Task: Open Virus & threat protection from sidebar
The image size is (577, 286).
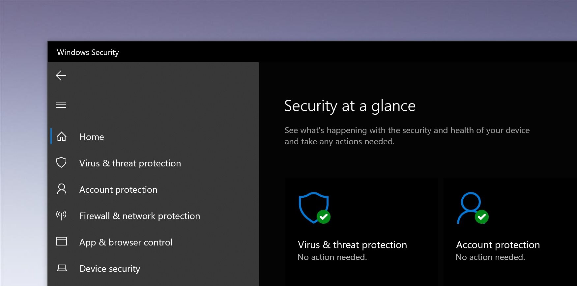Action: (130, 163)
